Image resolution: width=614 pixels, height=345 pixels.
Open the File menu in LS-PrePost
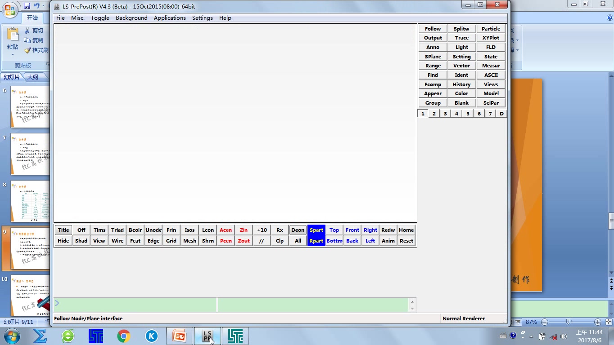coord(60,18)
